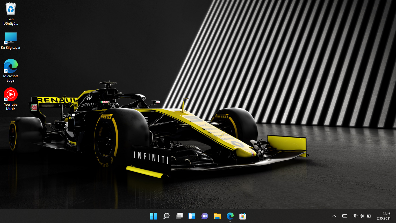Screen dimensions: 396x223
Task: Click the "YouTube Music" icon label text
Action: [x=11, y=107]
